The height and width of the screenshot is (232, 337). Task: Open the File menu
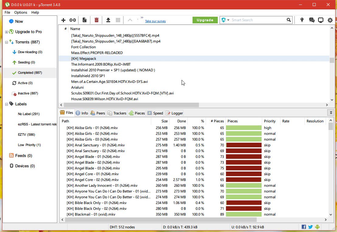(7, 12)
